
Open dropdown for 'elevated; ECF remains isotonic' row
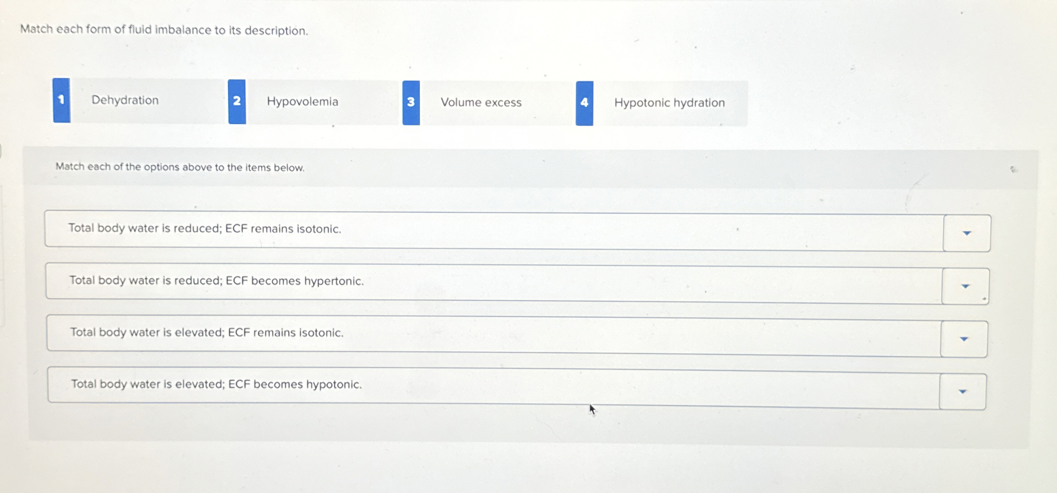point(964,339)
